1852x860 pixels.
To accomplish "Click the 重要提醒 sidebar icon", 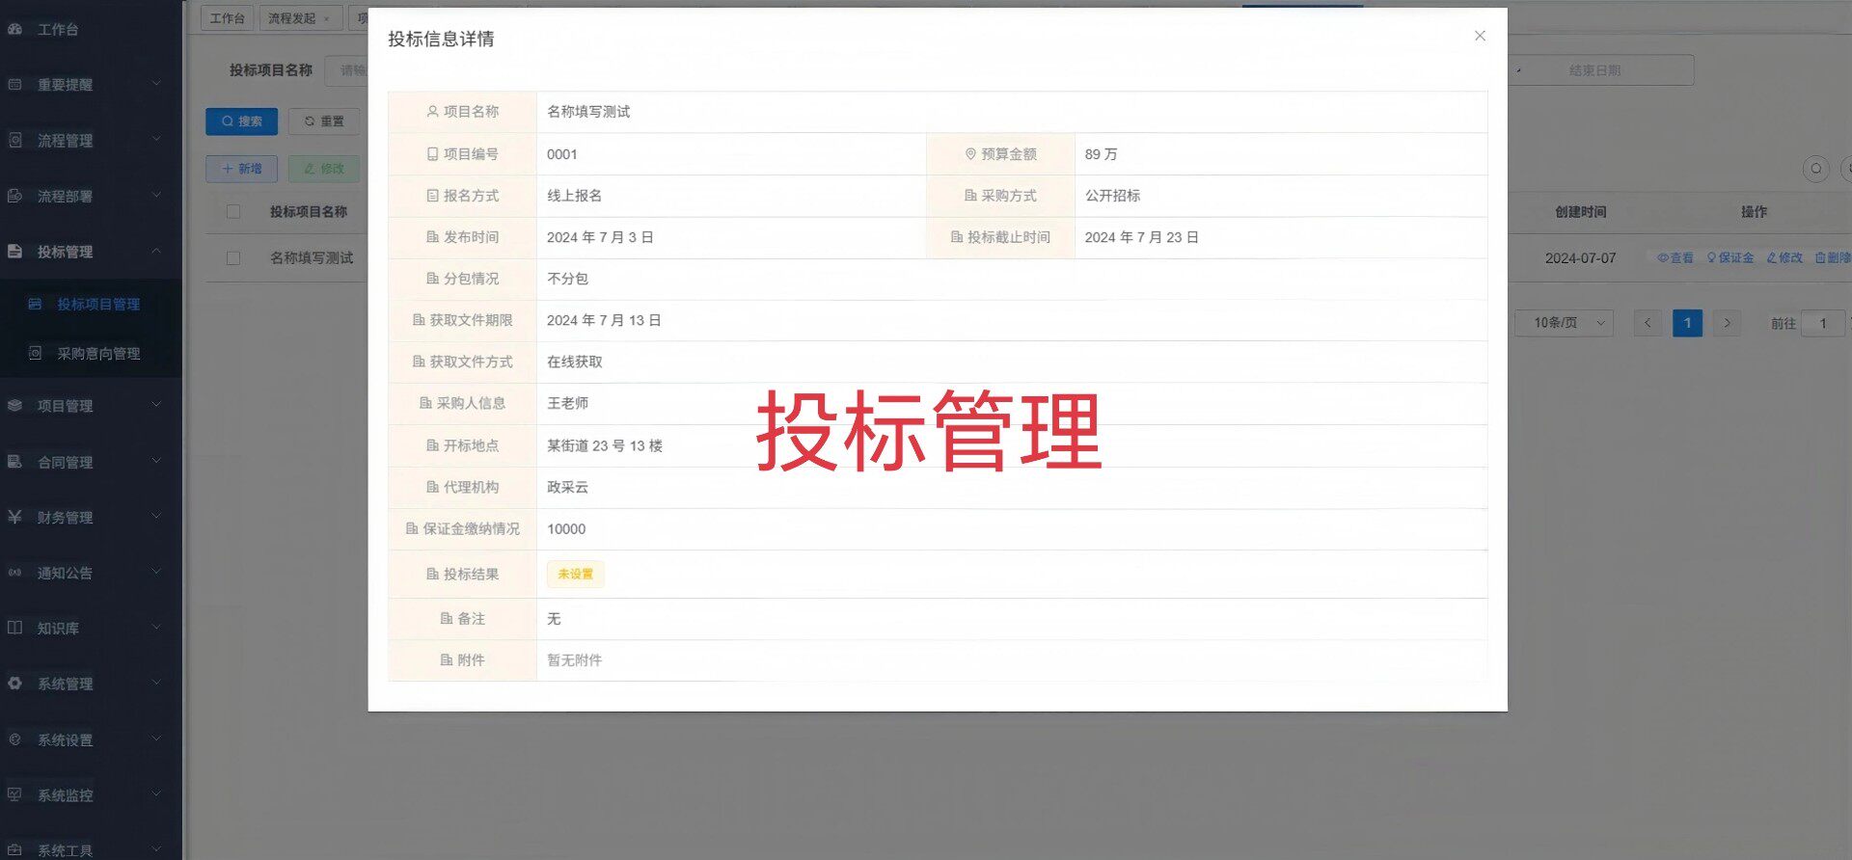I will (x=14, y=85).
